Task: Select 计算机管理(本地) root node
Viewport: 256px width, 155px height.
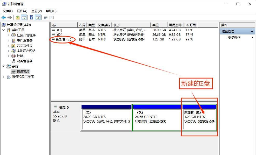Action: (19, 25)
